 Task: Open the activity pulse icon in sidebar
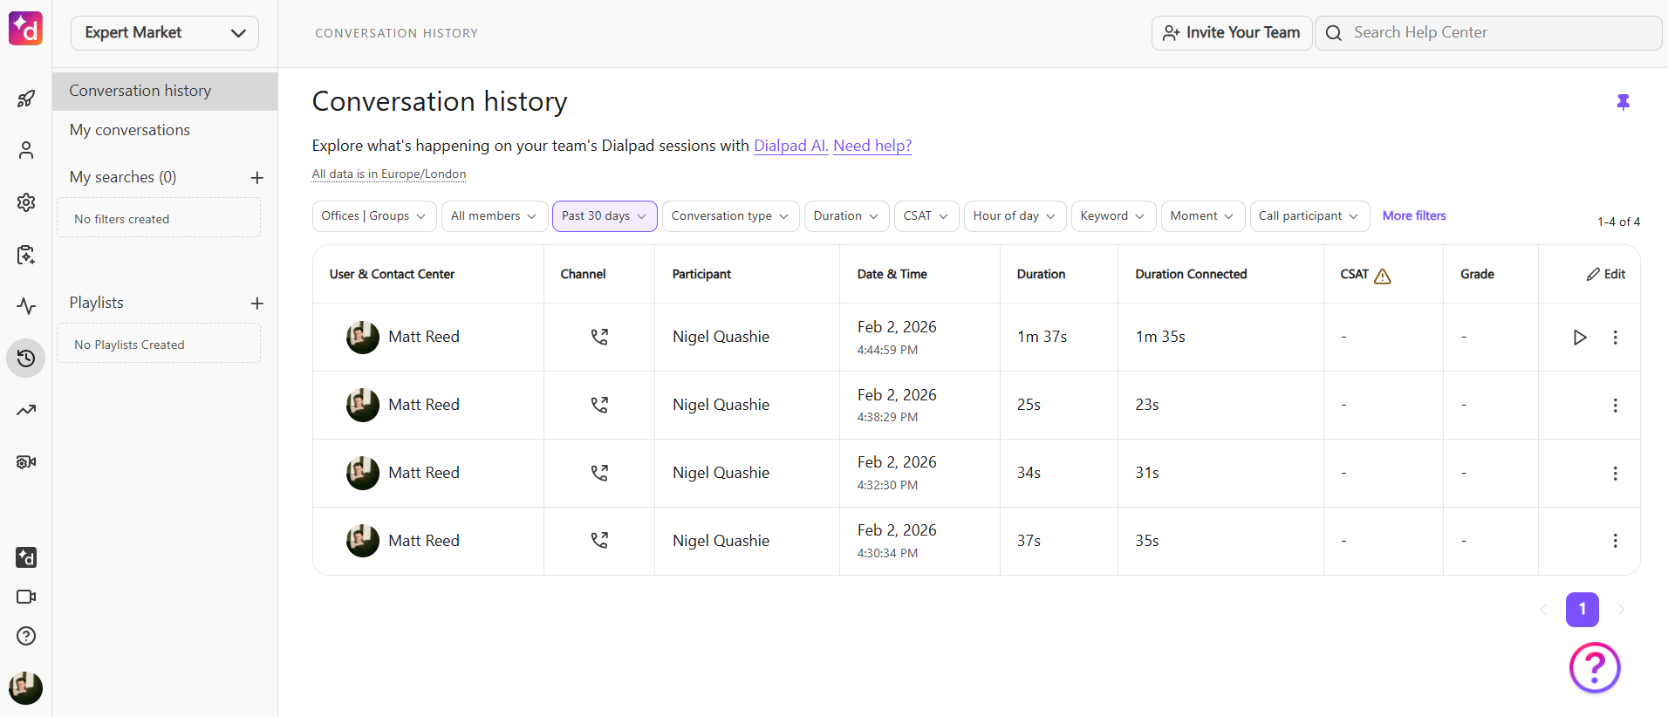(26, 306)
